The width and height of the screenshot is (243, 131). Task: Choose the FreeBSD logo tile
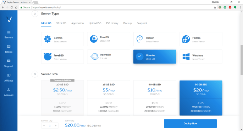tap(48, 56)
